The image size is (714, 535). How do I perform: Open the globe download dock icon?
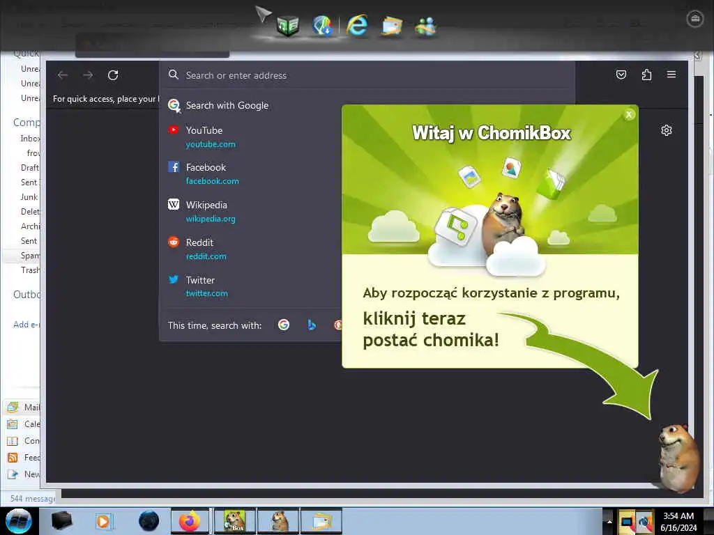pos(322,26)
